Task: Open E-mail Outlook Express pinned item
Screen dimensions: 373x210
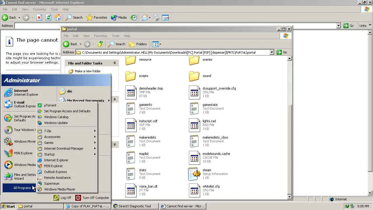Action: pyautogui.click(x=20, y=104)
